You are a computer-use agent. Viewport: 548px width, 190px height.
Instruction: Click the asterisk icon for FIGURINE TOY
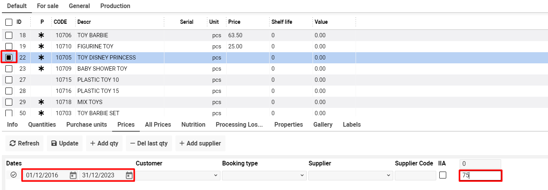point(41,46)
